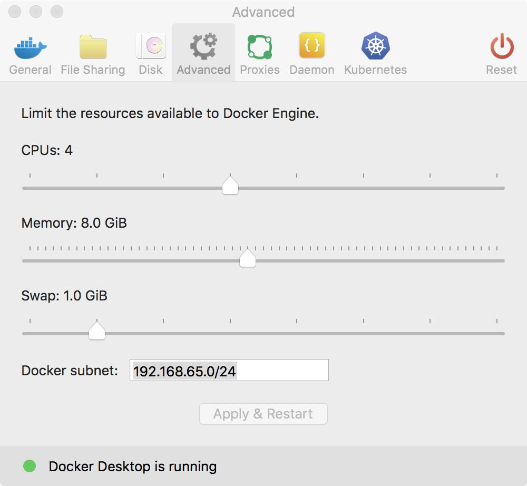This screenshot has width=527, height=486.
Task: Click the CPUs slider handle
Action: 230,185
